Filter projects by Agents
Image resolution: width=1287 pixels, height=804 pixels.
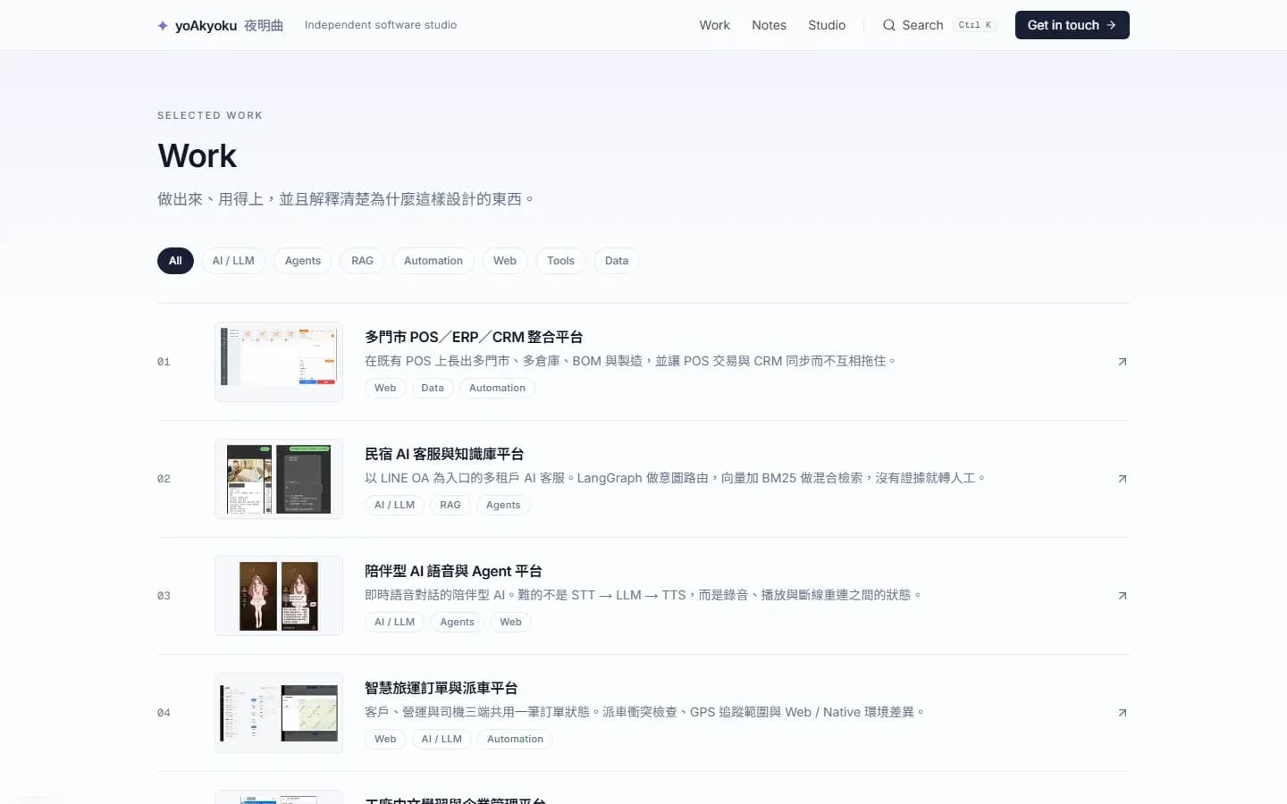coord(303,261)
